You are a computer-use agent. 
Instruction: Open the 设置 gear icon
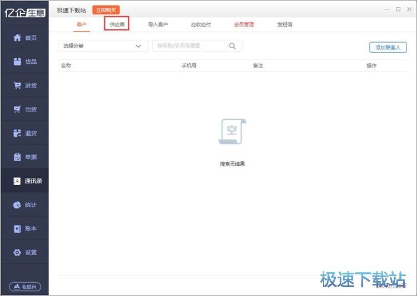(x=17, y=252)
